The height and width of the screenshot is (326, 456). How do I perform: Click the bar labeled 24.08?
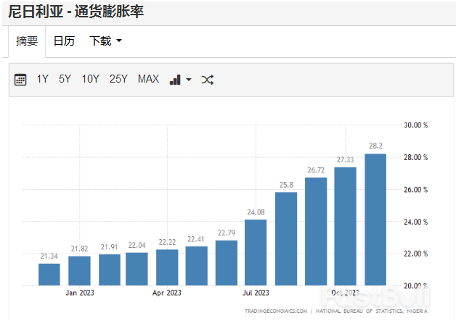click(x=256, y=252)
